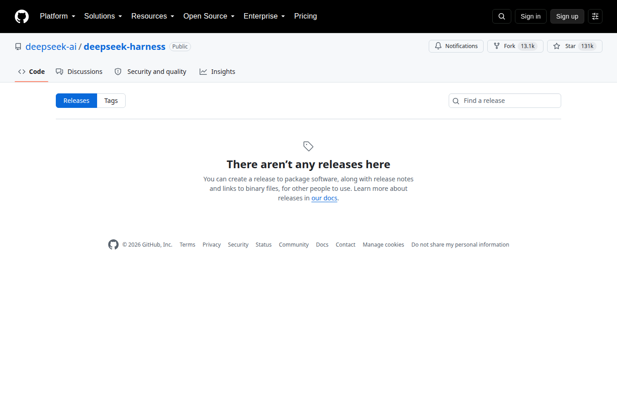Click the Insights graph icon
This screenshot has height=408, width=617.
[x=203, y=72]
